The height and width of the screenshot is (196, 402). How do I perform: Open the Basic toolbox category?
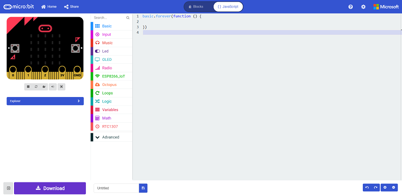pos(112,26)
